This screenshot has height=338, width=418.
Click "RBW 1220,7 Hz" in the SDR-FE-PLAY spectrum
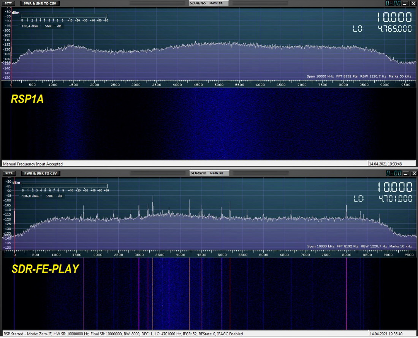click(374, 246)
